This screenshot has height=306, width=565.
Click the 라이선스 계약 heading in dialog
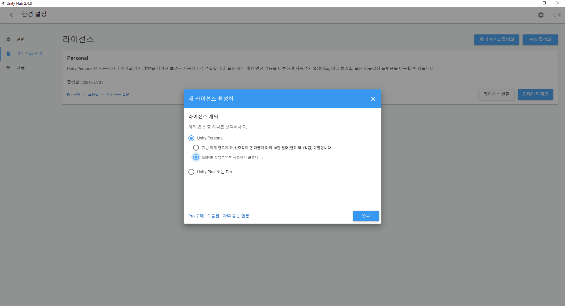(203, 117)
